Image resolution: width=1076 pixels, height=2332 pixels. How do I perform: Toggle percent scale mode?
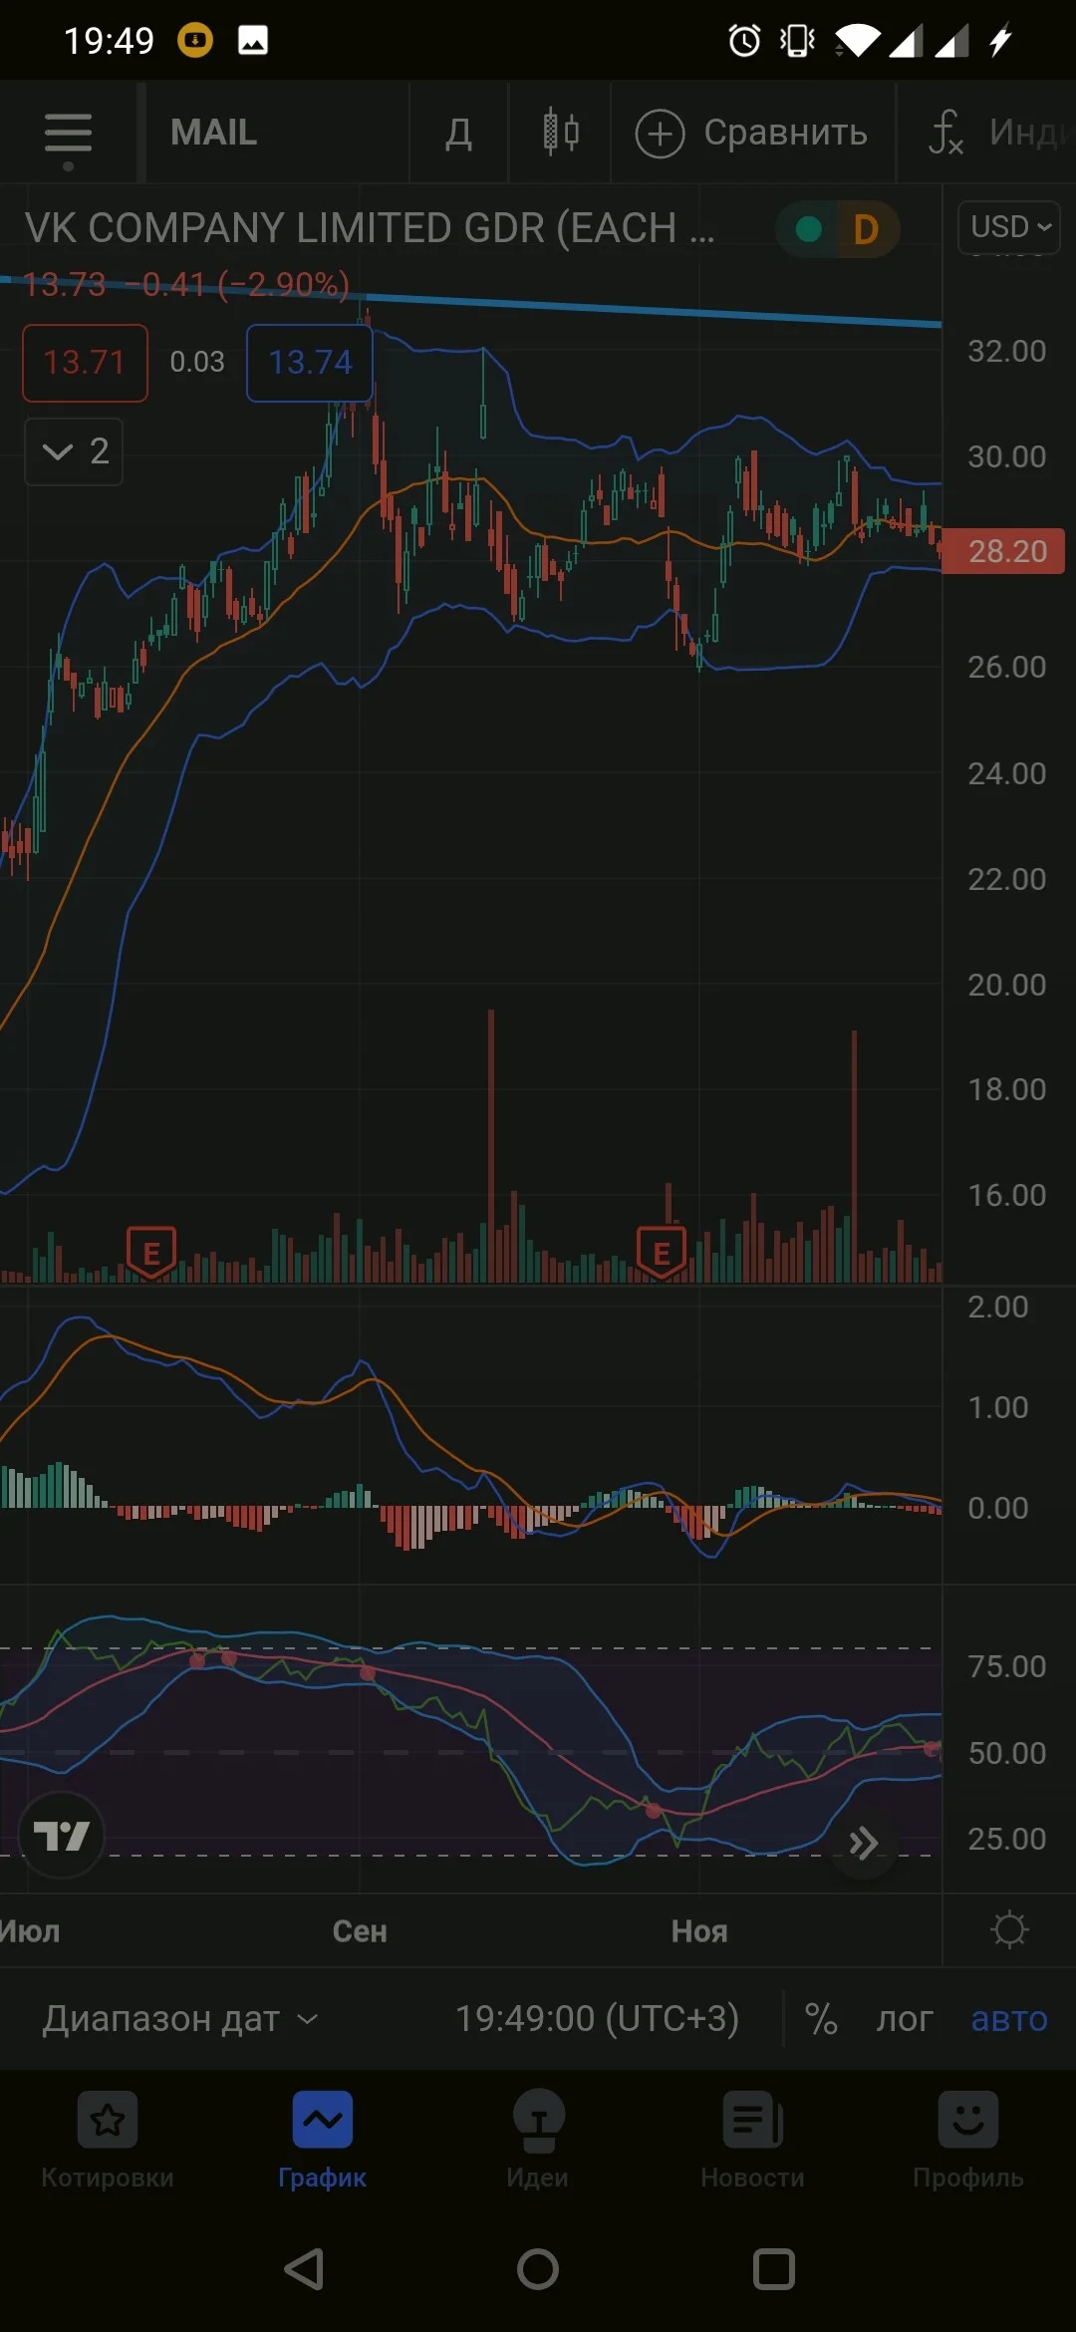821,2020
